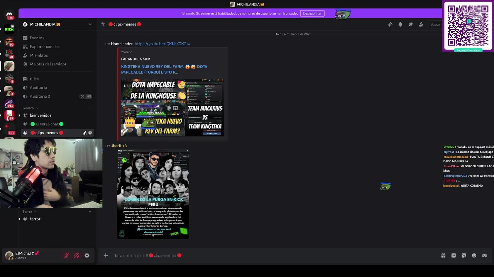Click FARANDULA KICK channel name
The height and width of the screenshot is (277, 494).
[x=136, y=59]
